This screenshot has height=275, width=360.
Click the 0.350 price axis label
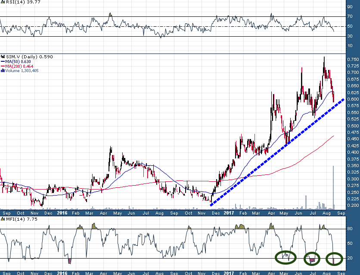point(353,166)
